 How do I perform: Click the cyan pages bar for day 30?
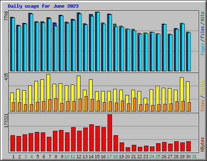(x=189, y=52)
